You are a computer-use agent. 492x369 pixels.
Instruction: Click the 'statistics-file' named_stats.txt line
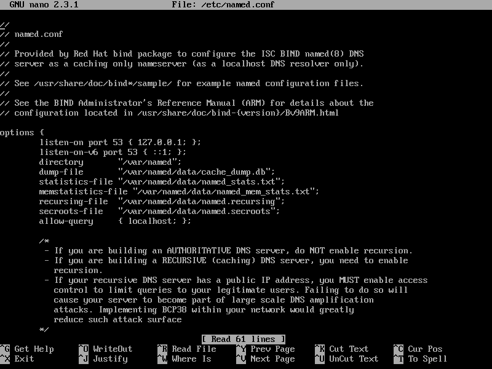pos(162,182)
